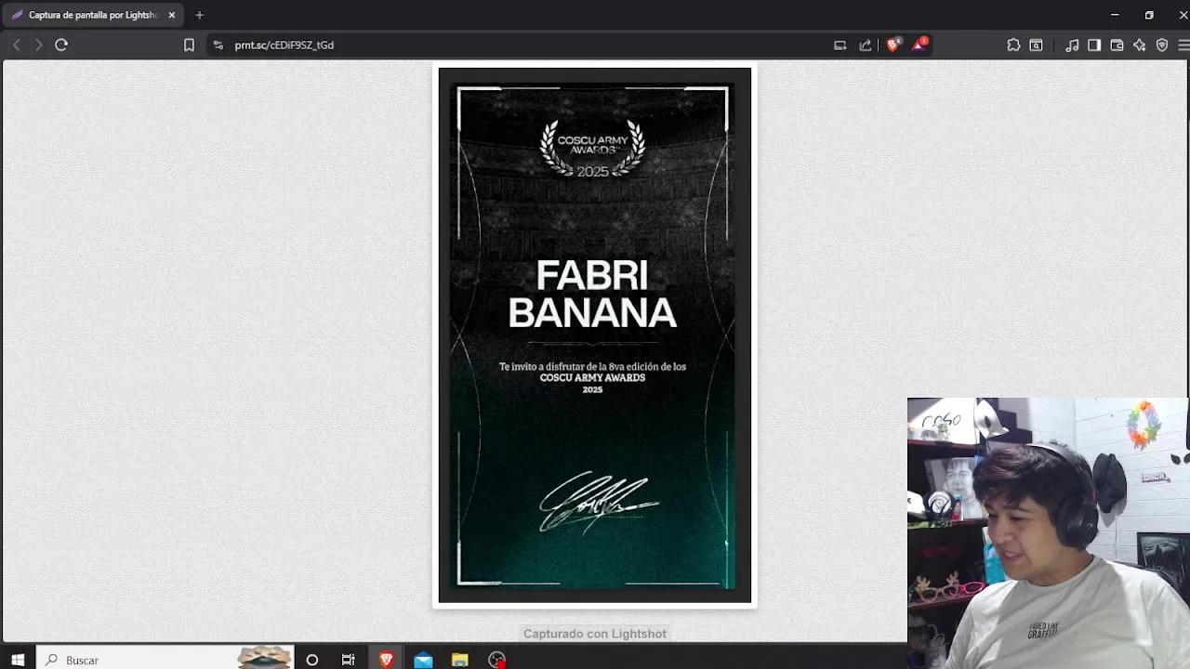This screenshot has width=1190, height=669.
Task: Open the Brave playlist music-note icon
Action: pos(1072,45)
